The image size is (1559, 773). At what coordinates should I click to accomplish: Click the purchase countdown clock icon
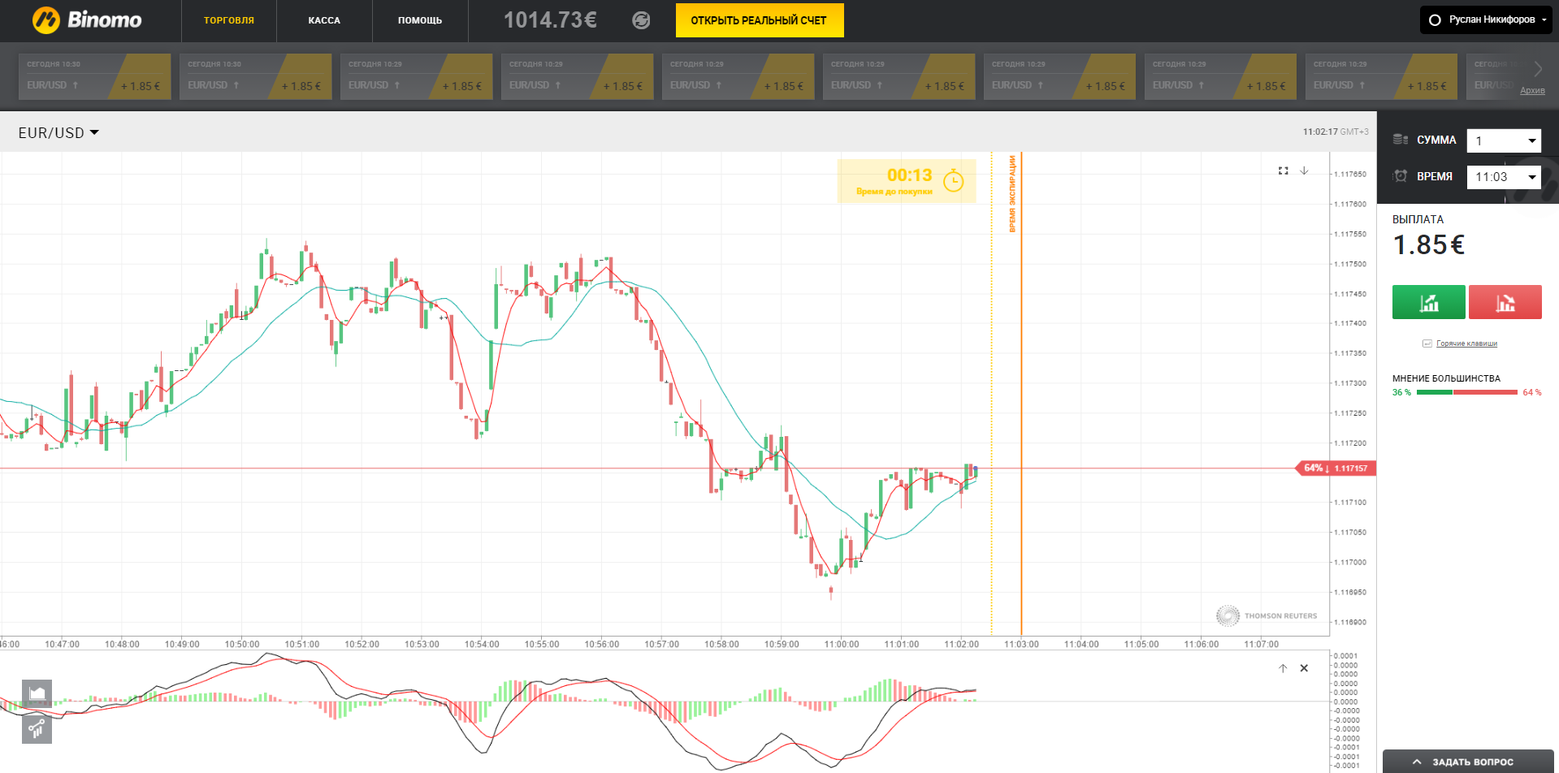(953, 180)
